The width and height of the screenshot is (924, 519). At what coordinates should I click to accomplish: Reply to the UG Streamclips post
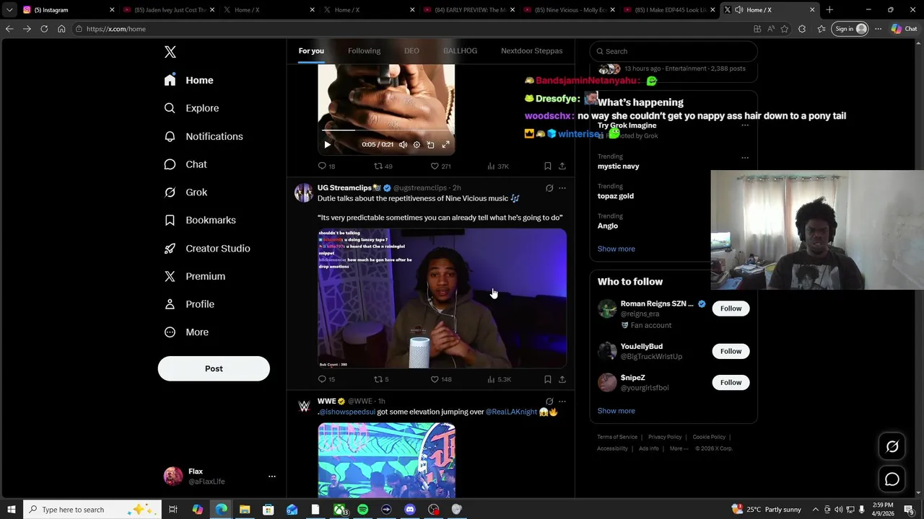point(326,379)
